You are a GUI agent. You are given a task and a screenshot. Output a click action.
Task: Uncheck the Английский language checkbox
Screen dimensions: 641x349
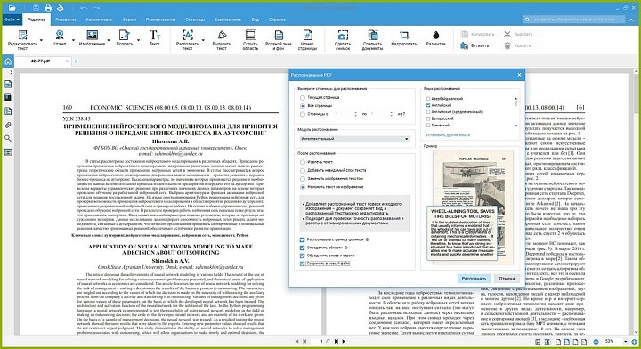pos(428,105)
